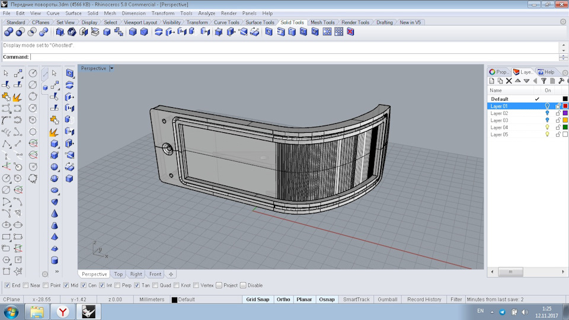Open the Millimeters units status pane
569x320 pixels.
click(x=152, y=299)
